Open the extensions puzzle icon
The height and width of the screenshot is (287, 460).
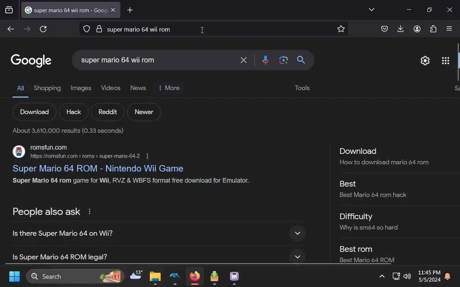433,29
